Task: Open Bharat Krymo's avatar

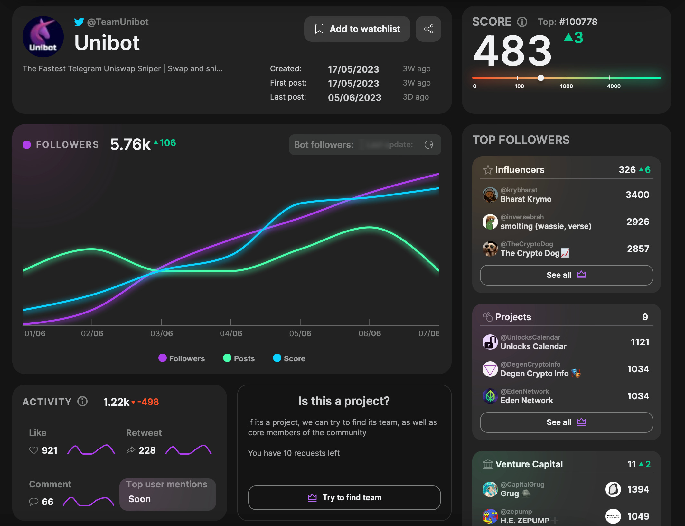Action: 490,195
